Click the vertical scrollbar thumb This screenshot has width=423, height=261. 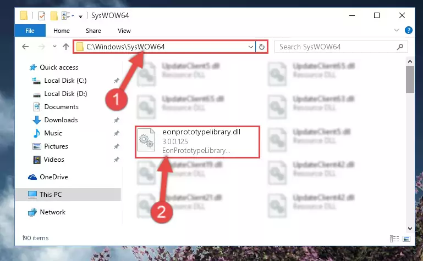click(410, 80)
